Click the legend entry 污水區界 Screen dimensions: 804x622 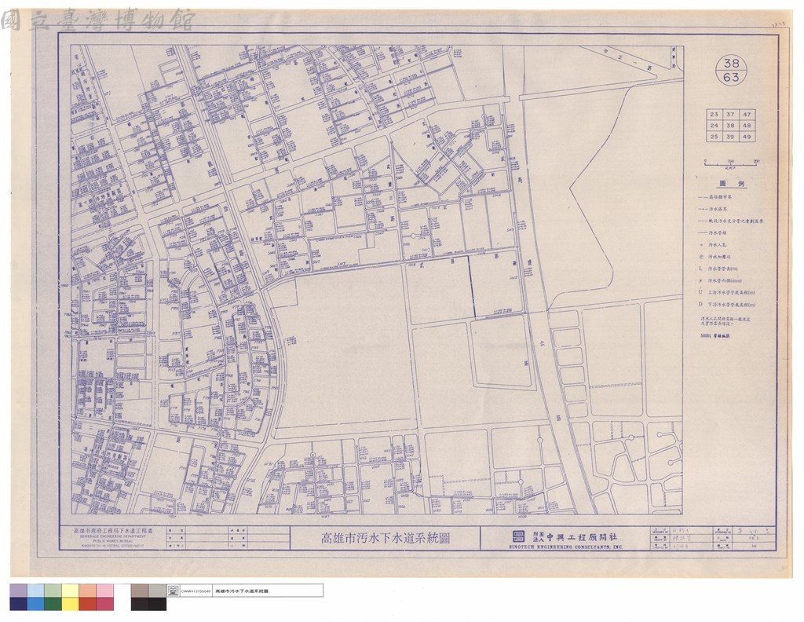(x=718, y=209)
